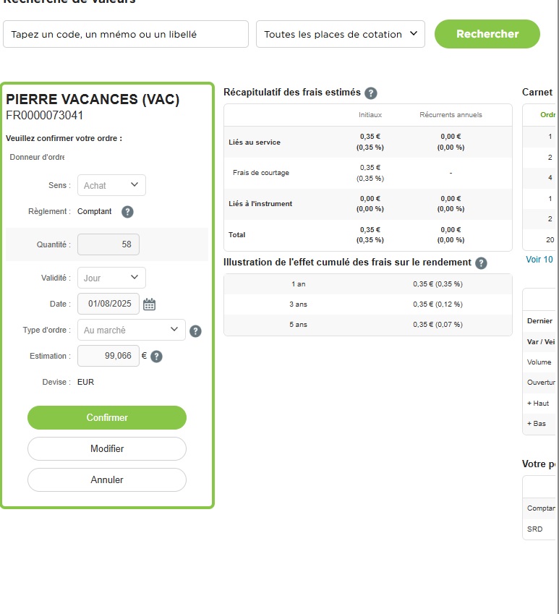Screen dimensions: 559x614
Task: Click the Total row label in fees table
Action: pos(236,234)
